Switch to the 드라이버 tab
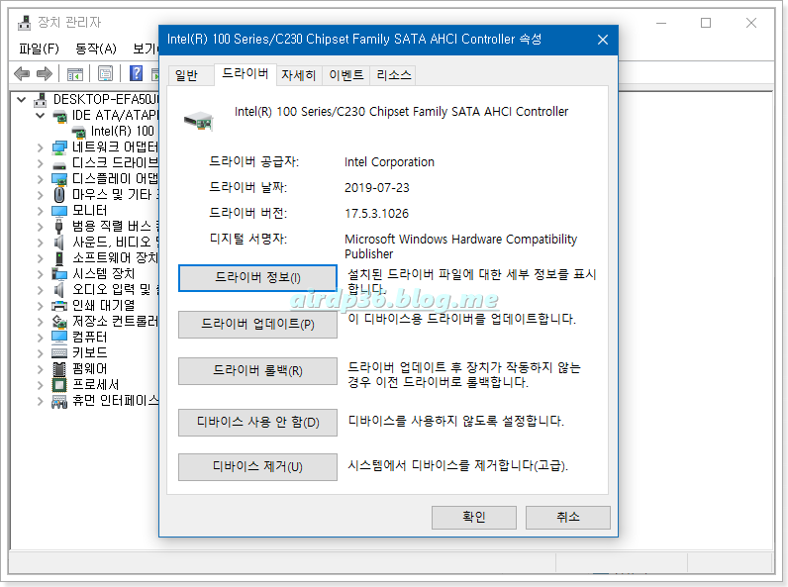 pos(246,74)
